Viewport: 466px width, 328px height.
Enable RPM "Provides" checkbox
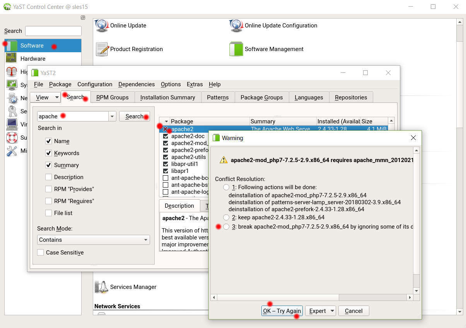pos(48,189)
